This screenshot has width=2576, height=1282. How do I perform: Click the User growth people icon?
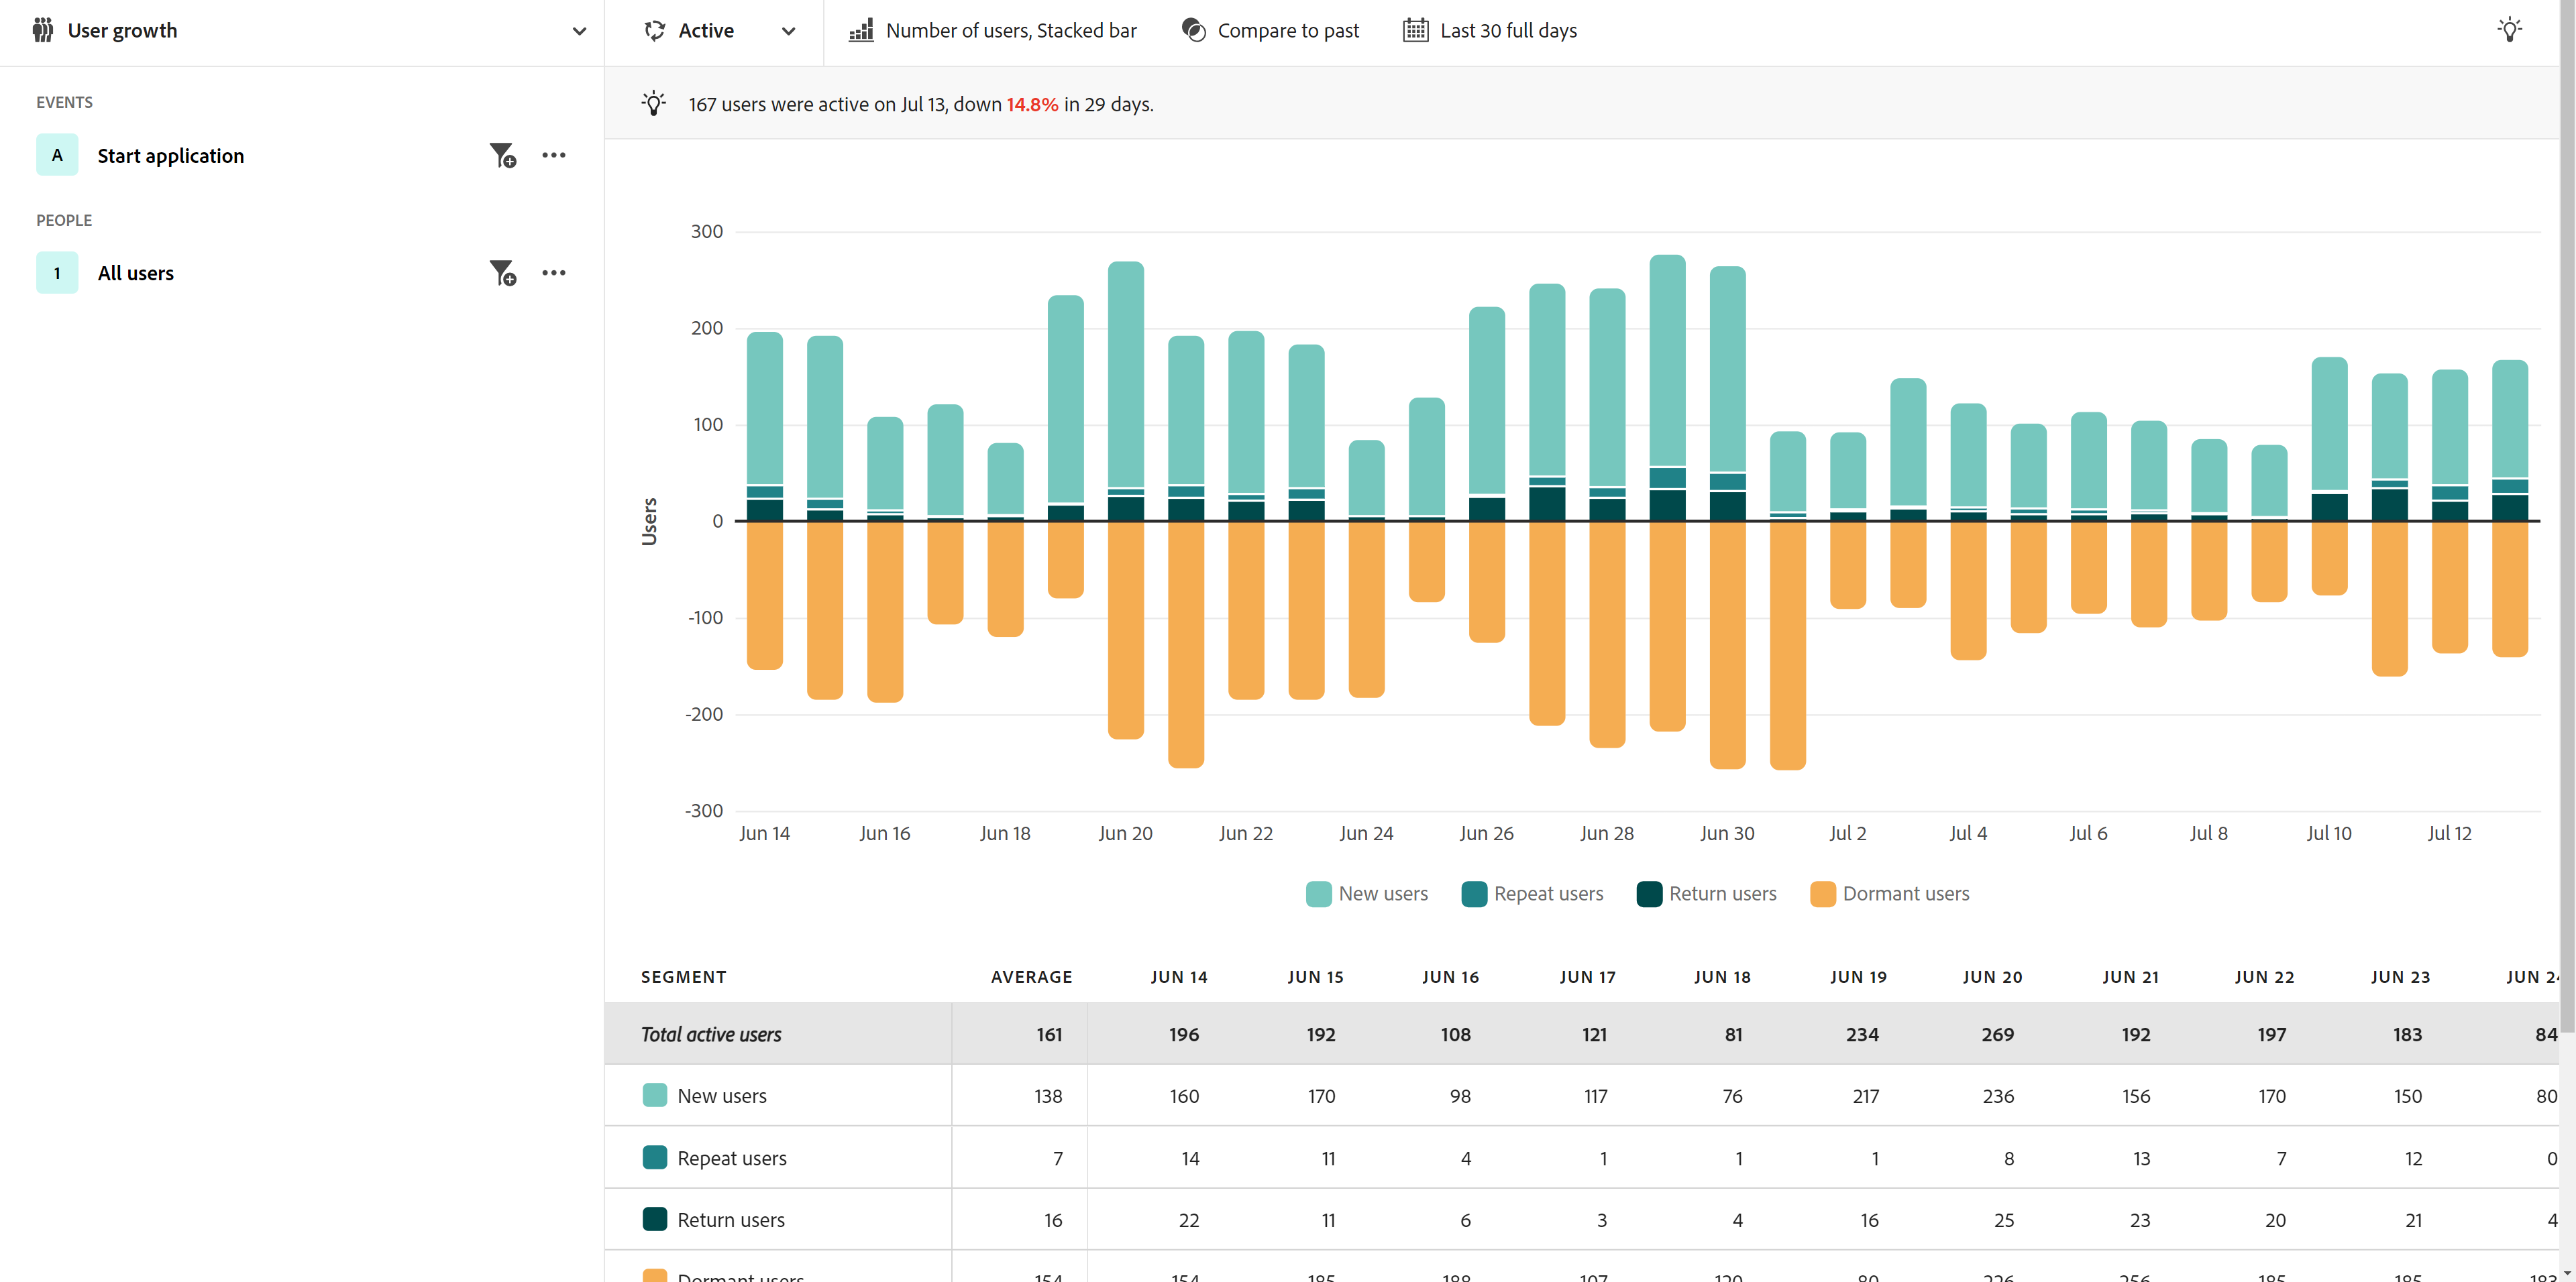(43, 31)
